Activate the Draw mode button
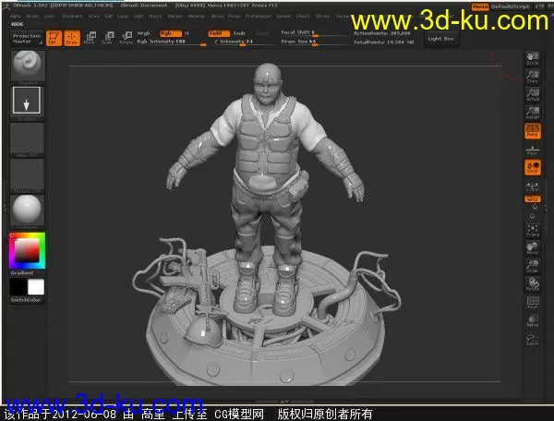Screen dimensions: 554x421 click(x=72, y=38)
